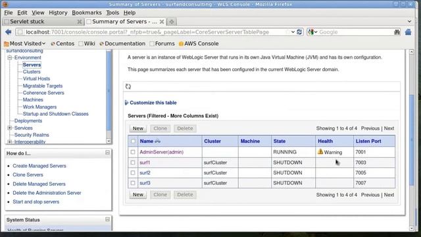This screenshot has width=421, height=237.
Task: Switch to the Servlet stuck tab
Action: pyautogui.click(x=43, y=22)
